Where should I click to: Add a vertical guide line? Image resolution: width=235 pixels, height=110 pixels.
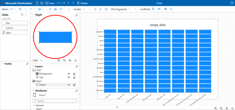[x=89, y=9]
